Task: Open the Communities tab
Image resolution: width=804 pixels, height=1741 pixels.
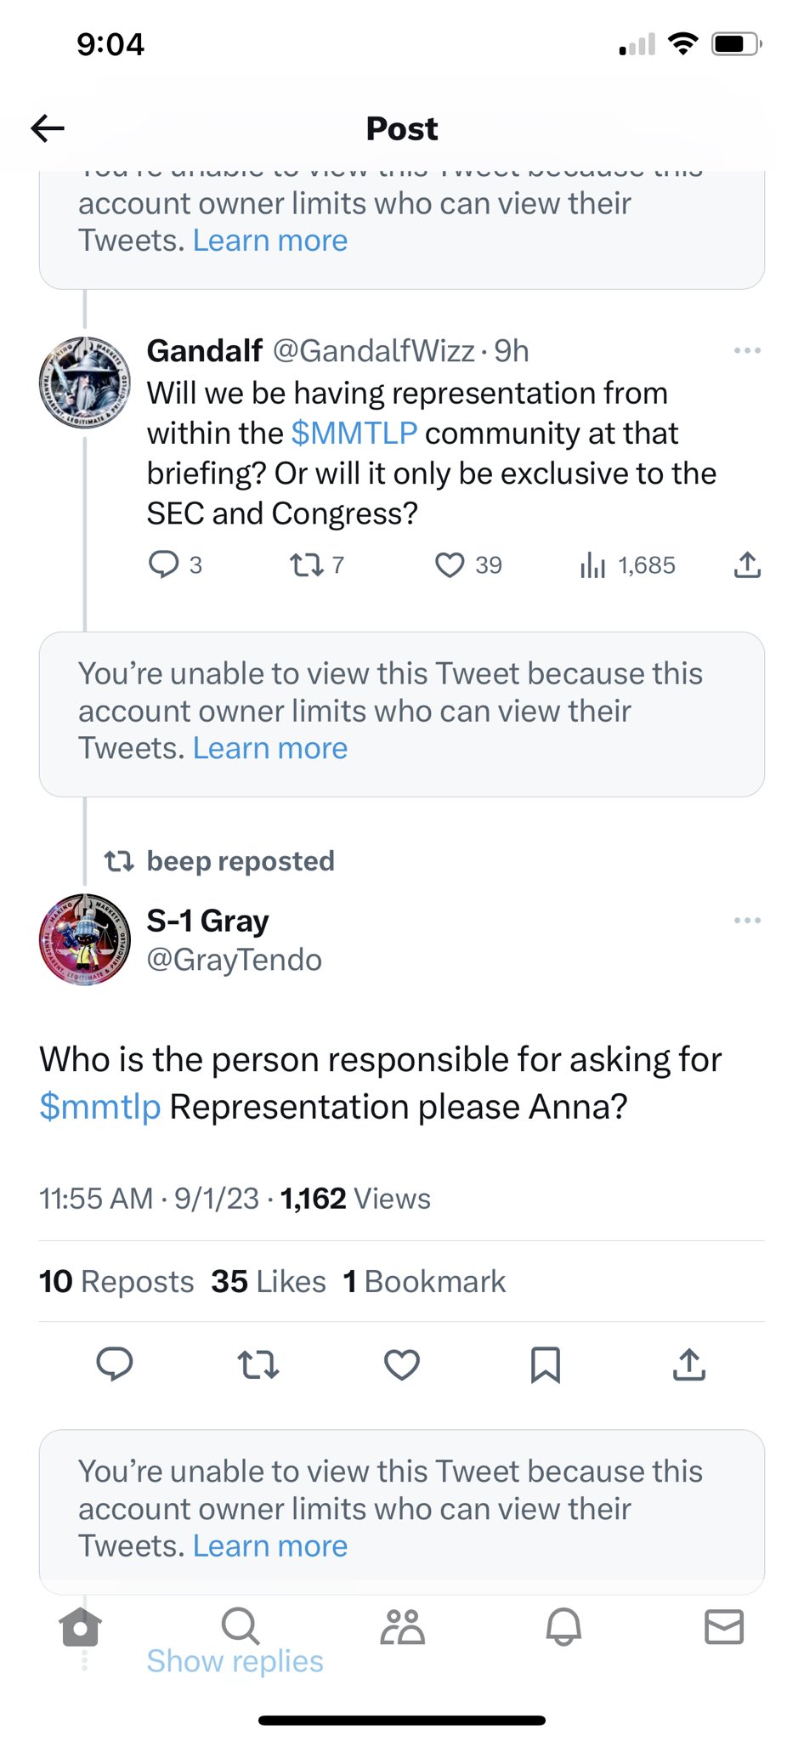Action: click(x=402, y=1626)
